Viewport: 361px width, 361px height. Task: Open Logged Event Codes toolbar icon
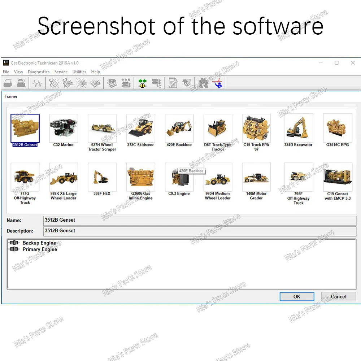coord(95,83)
